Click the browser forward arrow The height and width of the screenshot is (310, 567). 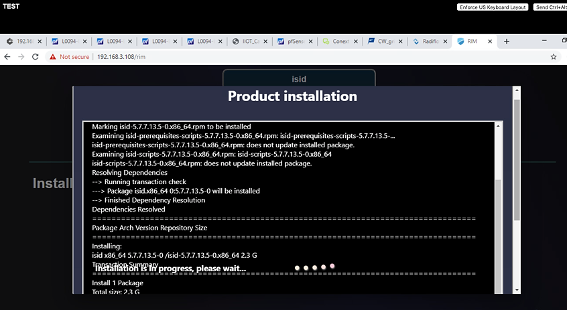[21, 57]
